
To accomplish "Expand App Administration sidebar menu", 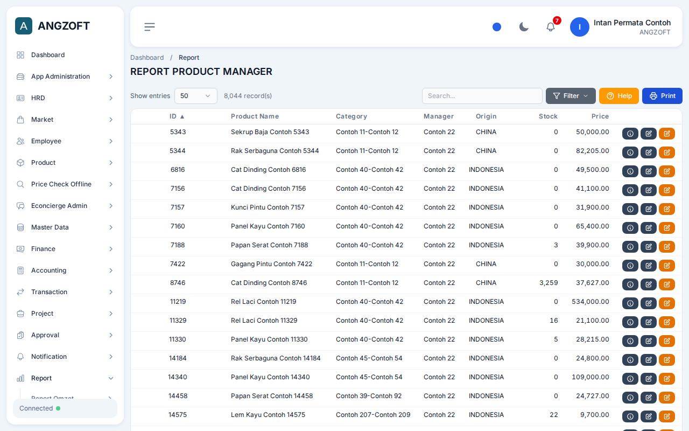I will tap(65, 77).
